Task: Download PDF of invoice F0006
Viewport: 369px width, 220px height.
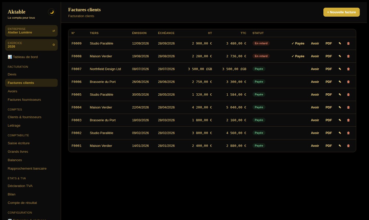Action: coord(329,82)
